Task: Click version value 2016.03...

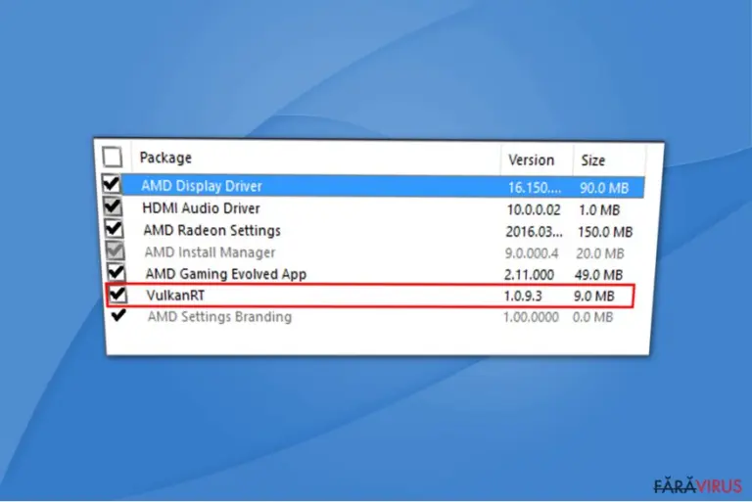Action: click(x=534, y=232)
